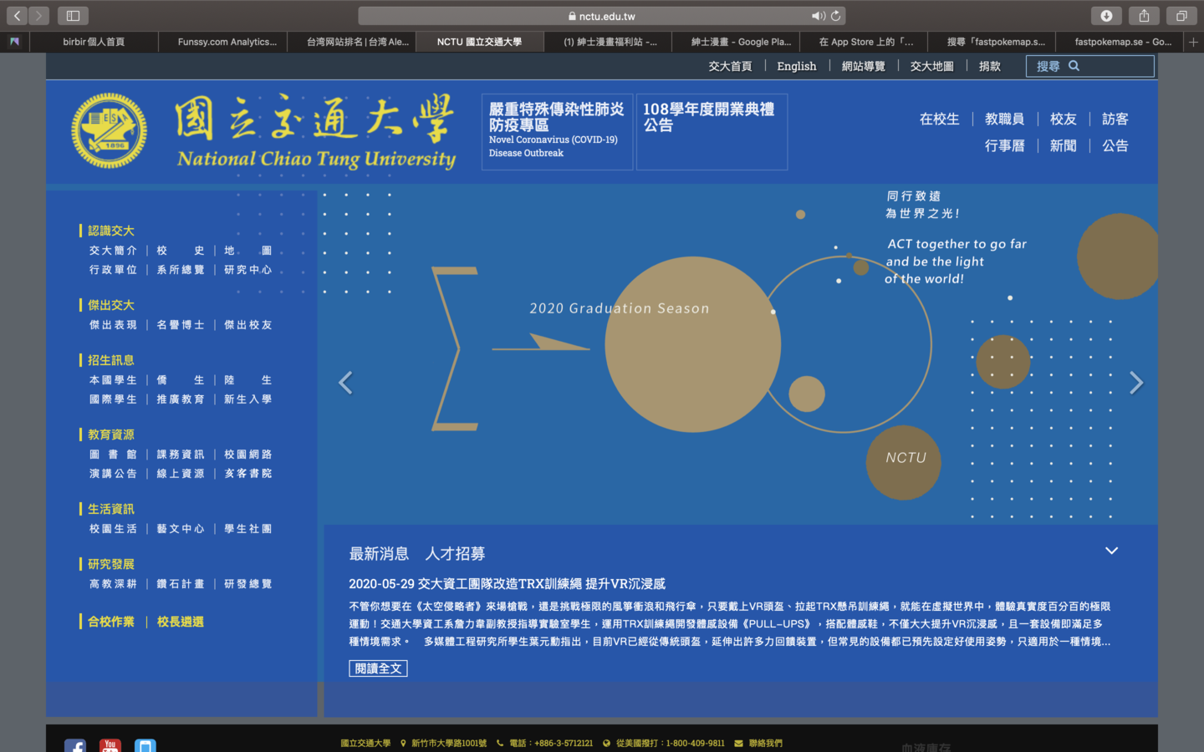Collapse the news panel chevron
The image size is (1204, 752).
click(x=1111, y=551)
